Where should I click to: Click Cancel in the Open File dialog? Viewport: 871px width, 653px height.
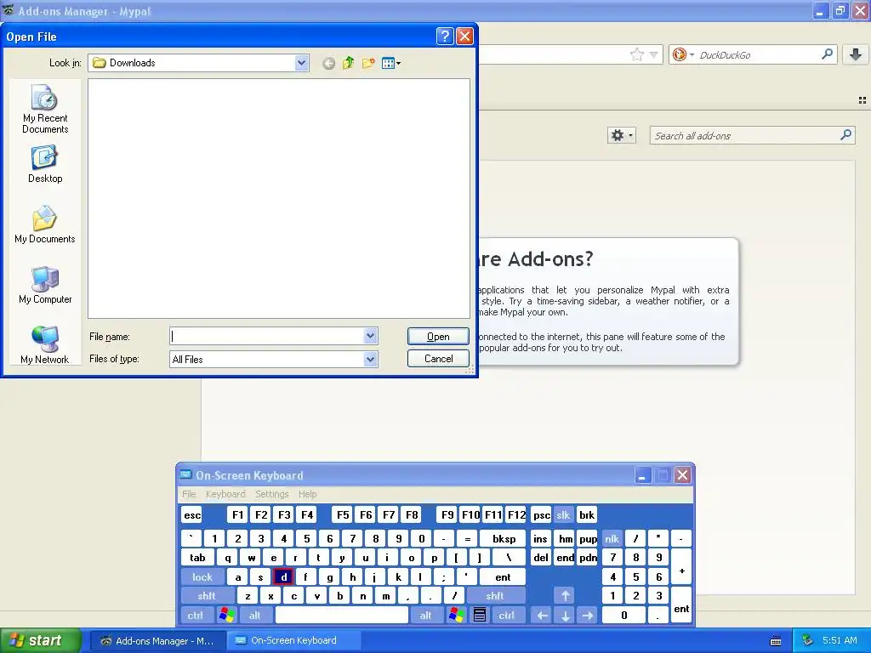point(438,359)
